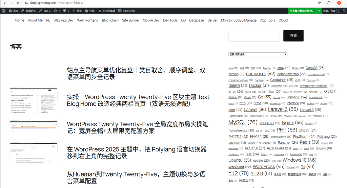Open the Chrome three-dot menu
347x188 pixels.
(346, 3)
